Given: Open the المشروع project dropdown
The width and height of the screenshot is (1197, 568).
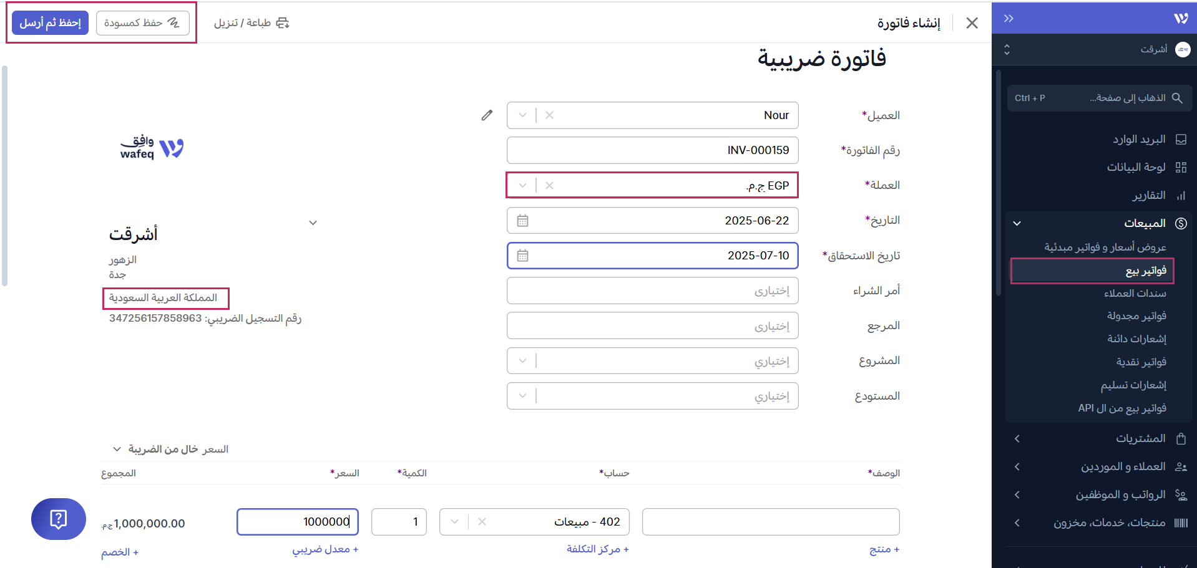Looking at the screenshot, I should pos(523,361).
